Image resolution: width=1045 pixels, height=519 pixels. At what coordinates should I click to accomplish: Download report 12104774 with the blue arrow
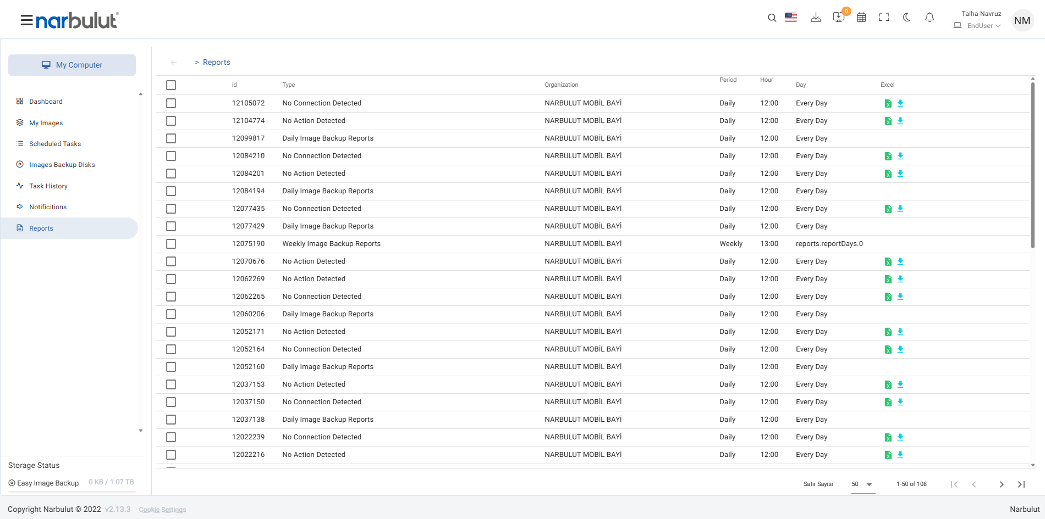coord(900,121)
